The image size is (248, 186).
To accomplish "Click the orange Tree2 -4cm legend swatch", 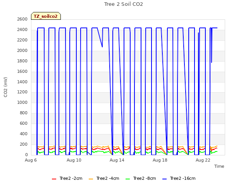I will 91,179.
